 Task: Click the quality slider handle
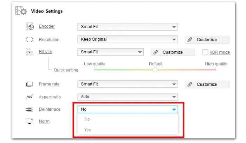155,70
